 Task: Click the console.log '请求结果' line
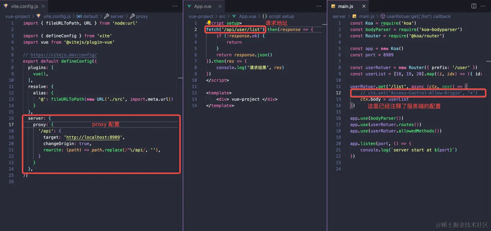click(x=250, y=68)
